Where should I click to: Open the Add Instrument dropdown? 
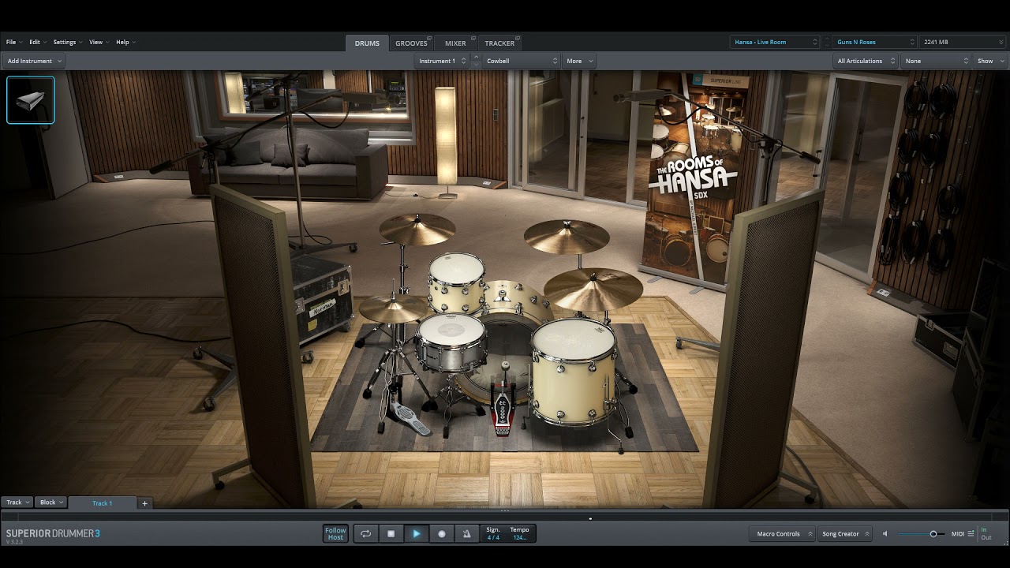(x=34, y=61)
